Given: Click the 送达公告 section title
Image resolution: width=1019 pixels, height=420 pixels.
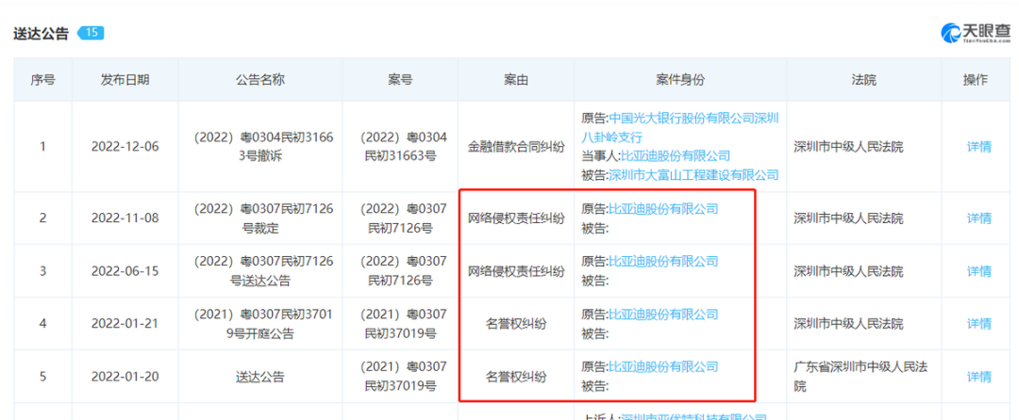Looking at the screenshot, I should [x=41, y=33].
